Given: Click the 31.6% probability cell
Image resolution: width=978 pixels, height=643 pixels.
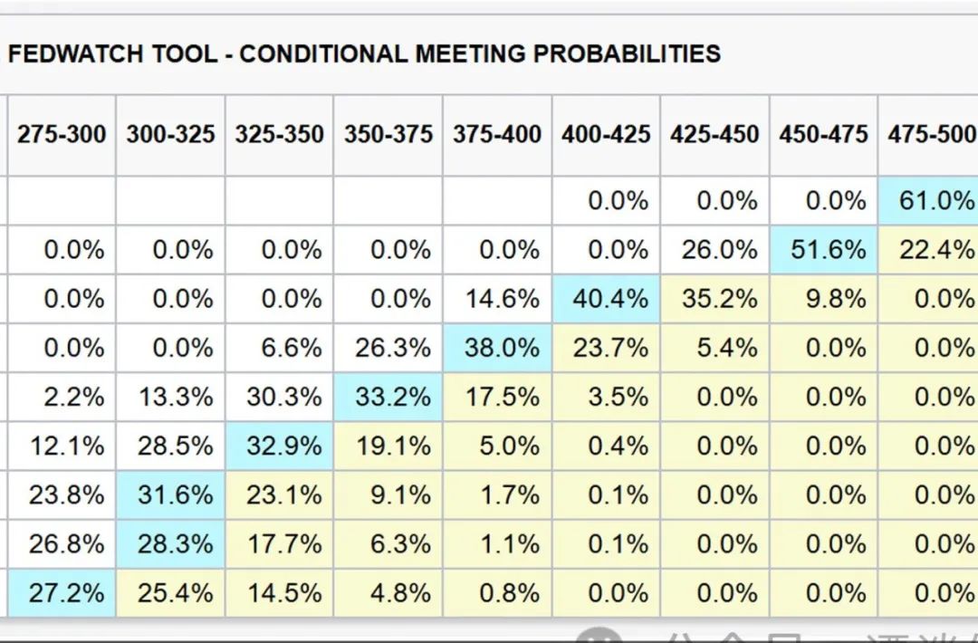Looking at the screenshot, I should pos(175,494).
